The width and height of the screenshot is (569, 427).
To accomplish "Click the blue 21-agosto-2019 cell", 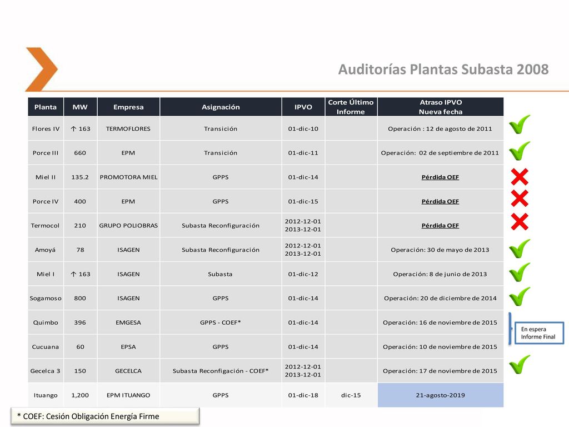I will point(441,395).
